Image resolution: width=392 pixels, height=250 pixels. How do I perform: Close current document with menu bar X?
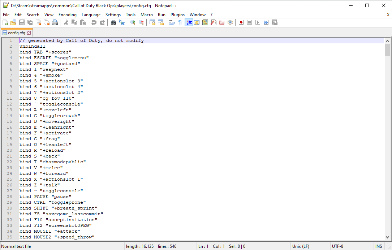[388, 15]
